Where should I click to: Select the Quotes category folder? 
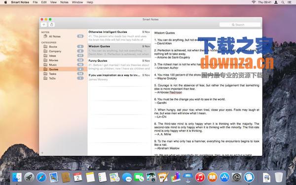63,69
